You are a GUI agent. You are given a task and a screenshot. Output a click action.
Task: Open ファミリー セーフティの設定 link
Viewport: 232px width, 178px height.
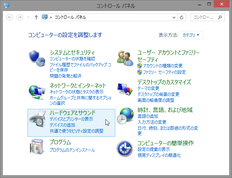pyautogui.click(x=164, y=72)
